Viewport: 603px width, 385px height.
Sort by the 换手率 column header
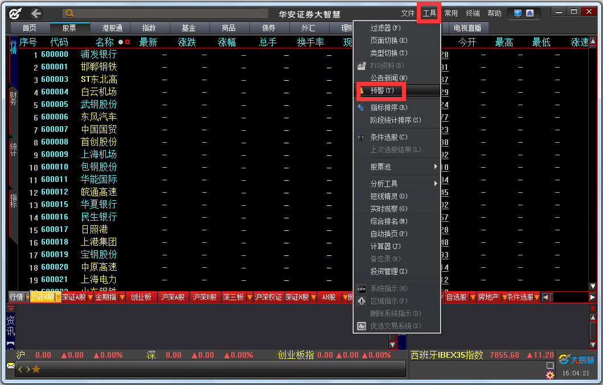tap(311, 42)
